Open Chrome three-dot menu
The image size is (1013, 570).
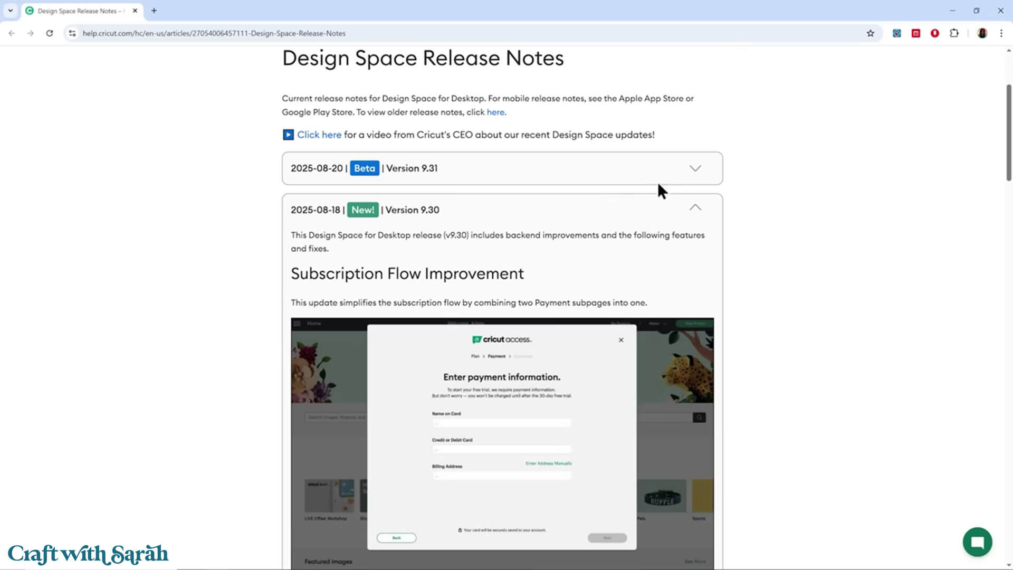click(1001, 33)
